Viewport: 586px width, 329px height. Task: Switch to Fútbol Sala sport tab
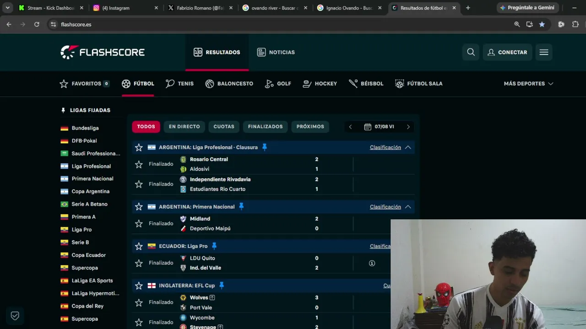tap(419, 84)
